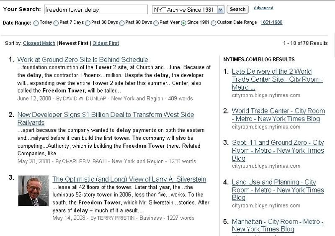The image size is (335, 236).
Task: Click the 'May 14, 2008' Terry Pristin byline
Action: pos(123,218)
